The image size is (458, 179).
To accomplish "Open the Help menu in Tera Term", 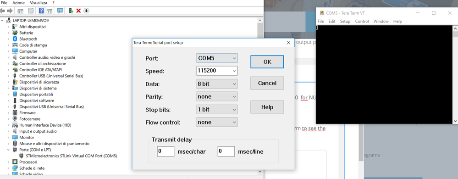I will pos(397,22).
